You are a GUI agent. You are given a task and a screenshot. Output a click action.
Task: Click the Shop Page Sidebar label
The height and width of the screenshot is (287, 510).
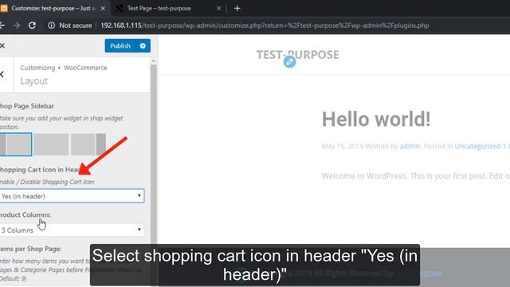26,106
